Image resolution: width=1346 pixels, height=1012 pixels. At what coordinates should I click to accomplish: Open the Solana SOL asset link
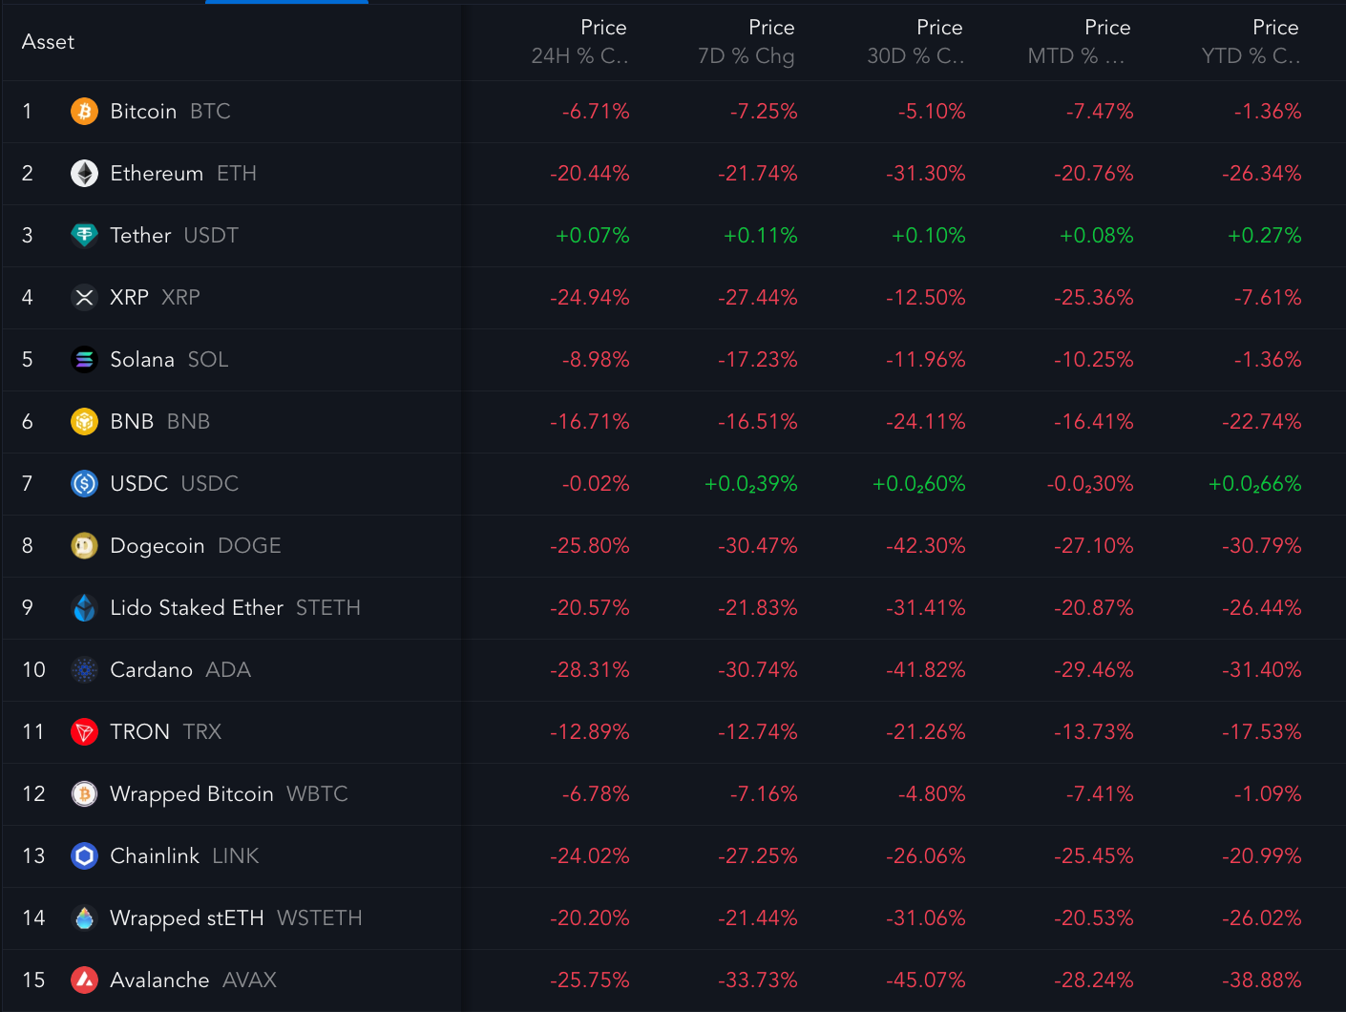tap(169, 360)
